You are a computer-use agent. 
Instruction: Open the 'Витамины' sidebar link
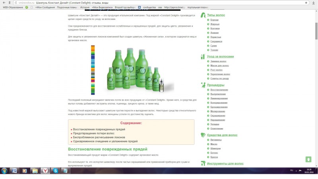point(216,140)
